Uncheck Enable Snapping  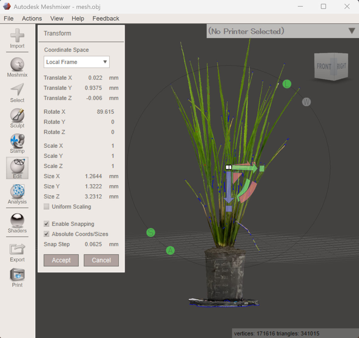(x=46, y=224)
